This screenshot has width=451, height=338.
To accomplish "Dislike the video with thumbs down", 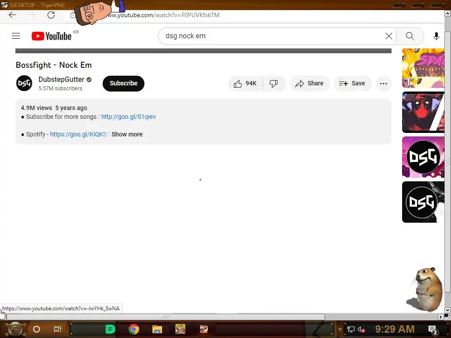I will click(x=274, y=83).
